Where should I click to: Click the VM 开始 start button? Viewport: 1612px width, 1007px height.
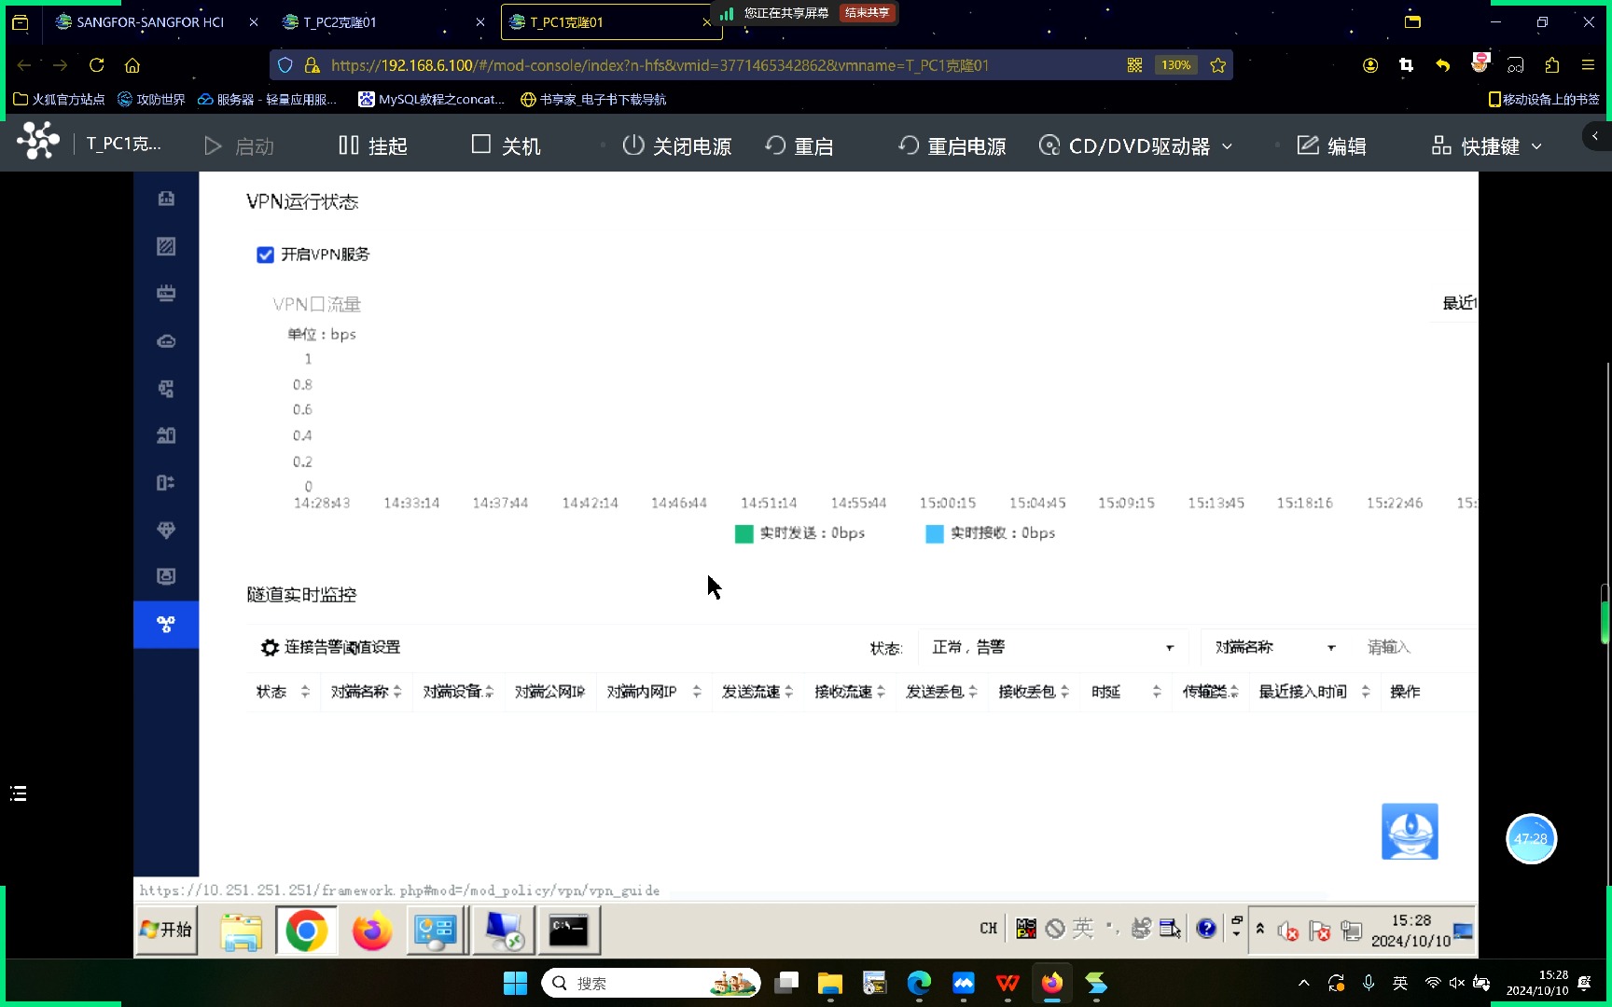pos(167,931)
